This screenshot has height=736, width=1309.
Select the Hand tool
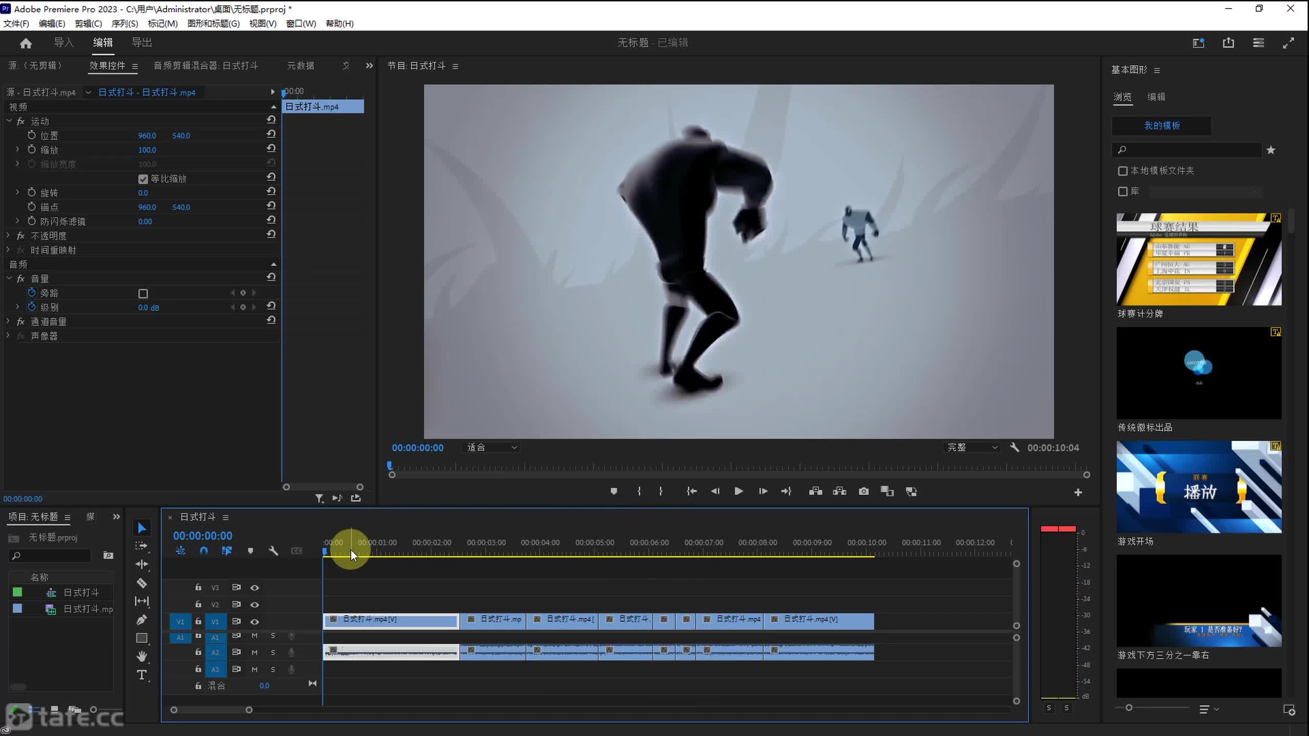pos(142,656)
